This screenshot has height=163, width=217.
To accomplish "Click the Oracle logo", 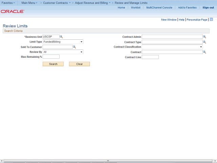I will coord(13,11).
